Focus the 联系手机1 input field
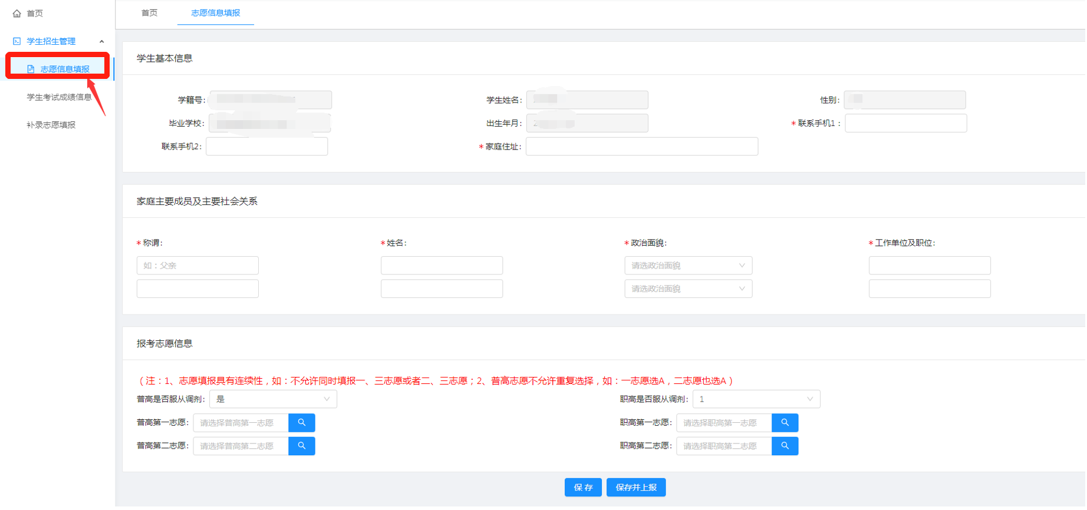Viewport: 1087px width, 510px height. click(907, 123)
